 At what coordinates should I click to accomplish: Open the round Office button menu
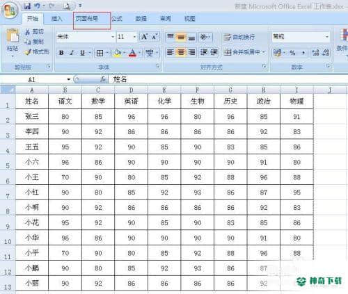click(x=9, y=11)
